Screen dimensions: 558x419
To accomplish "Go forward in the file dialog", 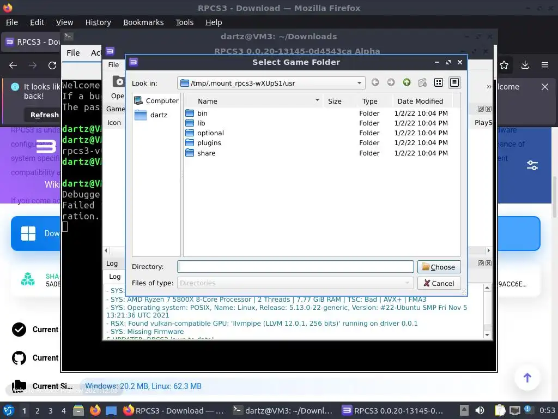I will coord(391,83).
